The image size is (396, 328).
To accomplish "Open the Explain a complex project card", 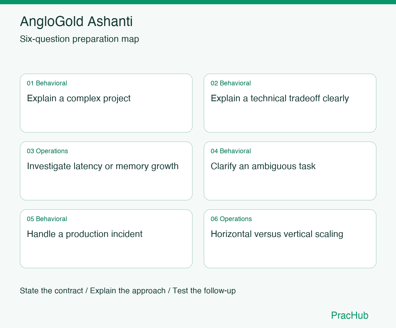I will coord(106,103).
